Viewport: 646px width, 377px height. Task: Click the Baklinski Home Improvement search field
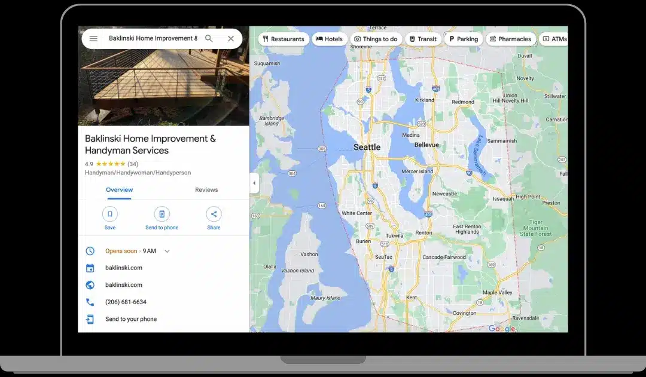[x=153, y=38]
